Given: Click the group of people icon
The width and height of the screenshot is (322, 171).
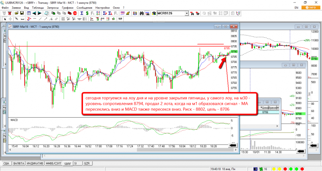Looking at the screenshot, I should tap(154, 13).
